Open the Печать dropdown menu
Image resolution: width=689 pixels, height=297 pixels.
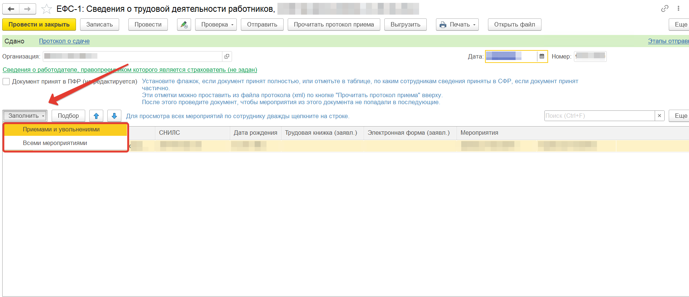tap(457, 25)
